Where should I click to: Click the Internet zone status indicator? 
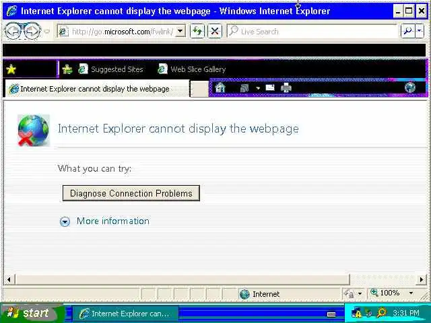pos(260,294)
